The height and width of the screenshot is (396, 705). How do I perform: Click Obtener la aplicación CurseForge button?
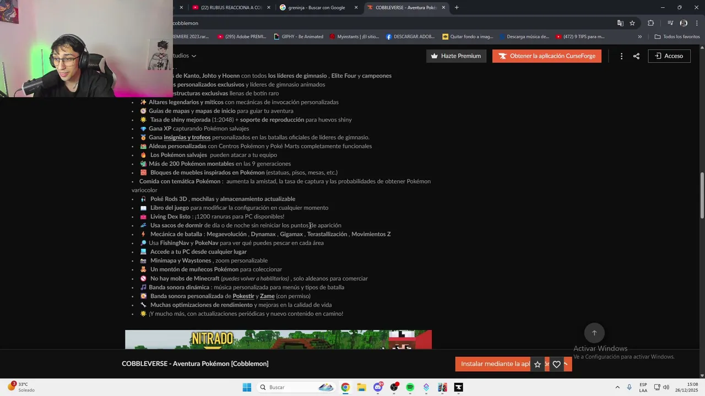coord(547,56)
